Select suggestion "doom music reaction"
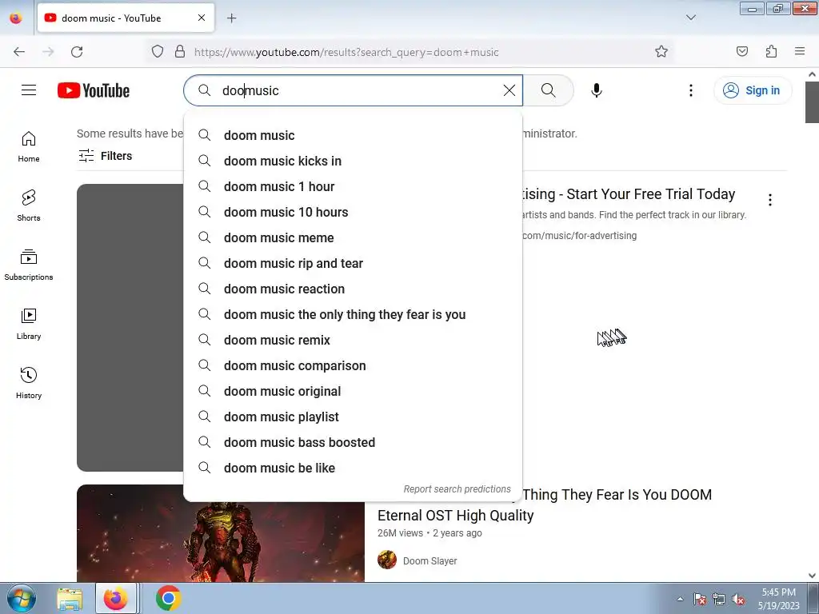819x614 pixels. 353,289
